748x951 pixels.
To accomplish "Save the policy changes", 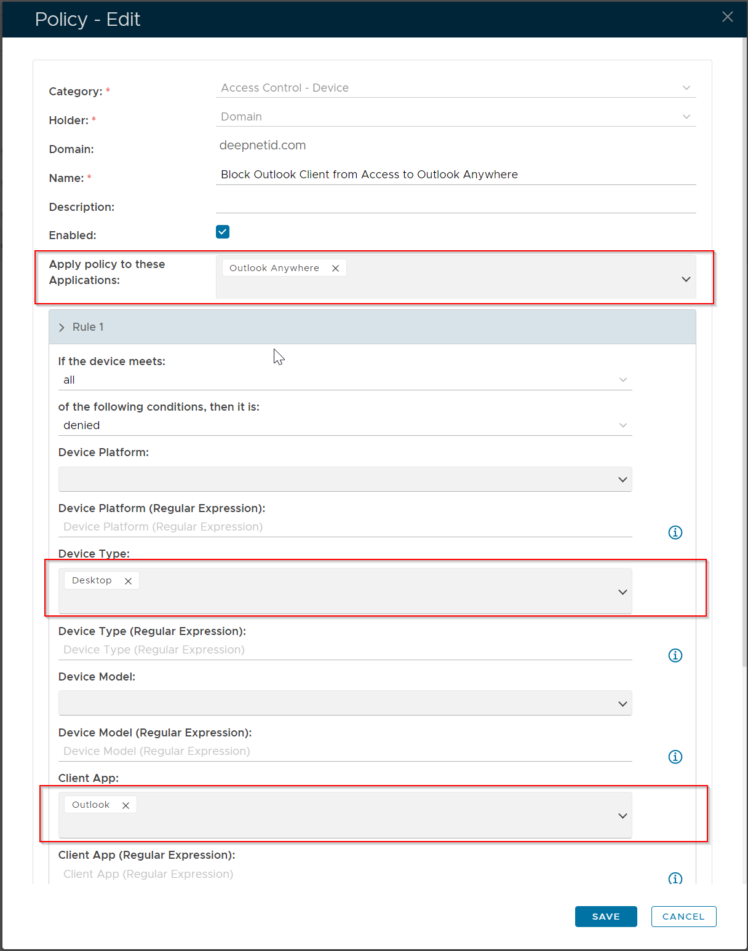I will click(605, 917).
